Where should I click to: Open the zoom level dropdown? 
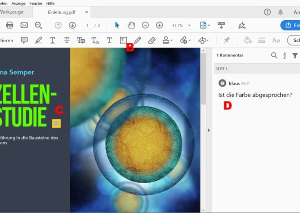(189, 25)
